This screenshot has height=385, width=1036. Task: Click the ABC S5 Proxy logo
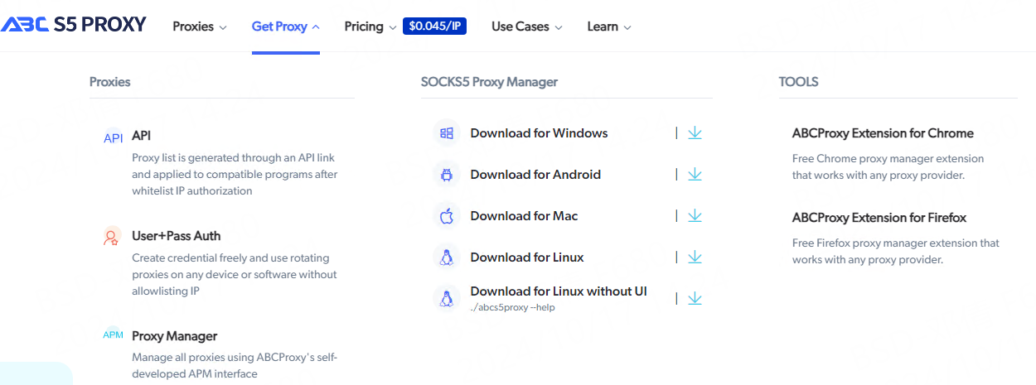[x=73, y=25]
